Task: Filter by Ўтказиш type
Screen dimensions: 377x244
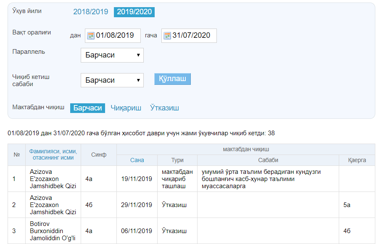Action: (164, 108)
